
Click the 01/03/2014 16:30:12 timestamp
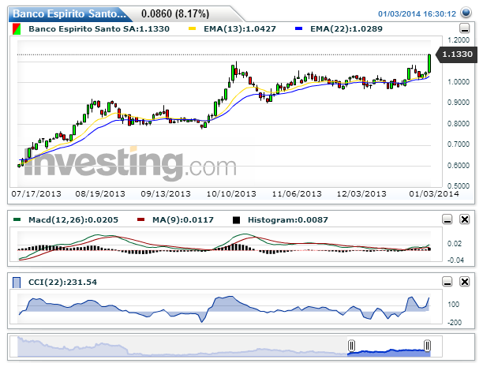pos(417,14)
